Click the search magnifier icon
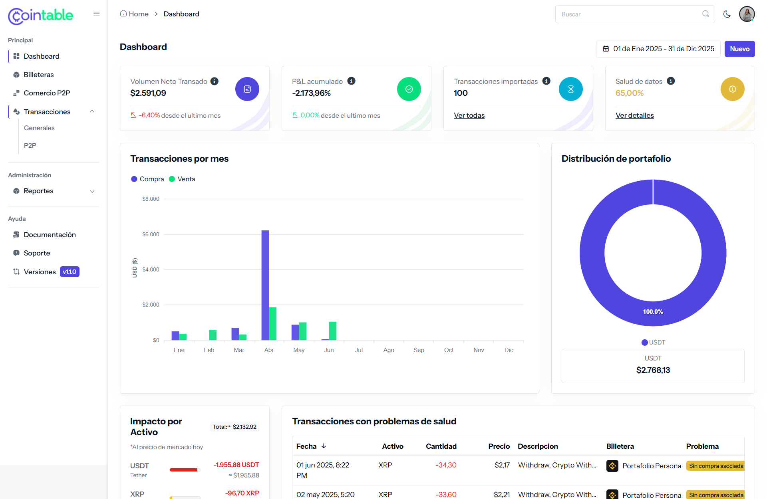767x499 pixels. 705,14
